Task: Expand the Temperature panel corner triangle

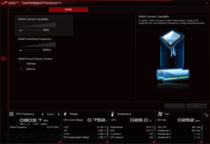Action: pos(154,142)
